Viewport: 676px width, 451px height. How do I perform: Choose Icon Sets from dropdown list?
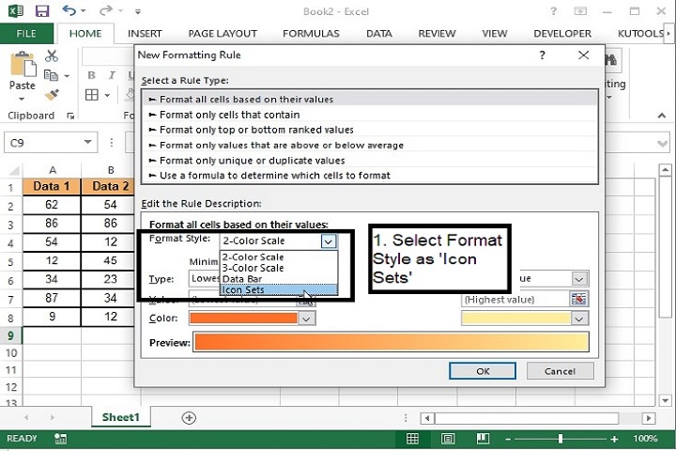(279, 290)
